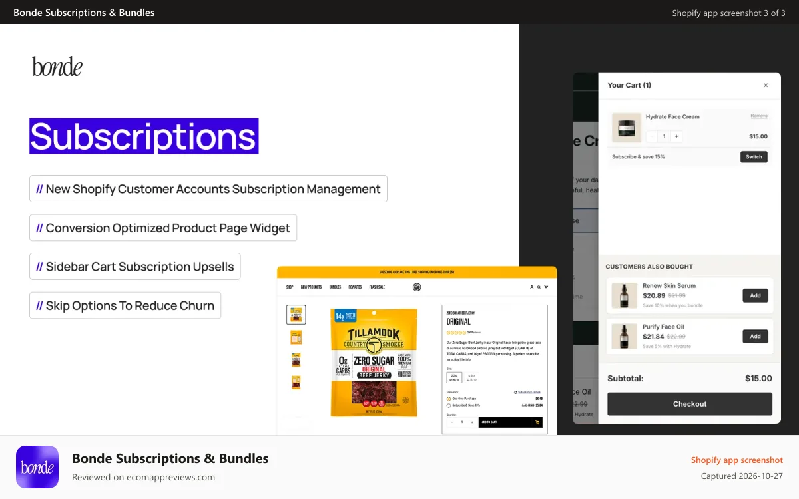Click the 'Subtotal:' label

625,379
